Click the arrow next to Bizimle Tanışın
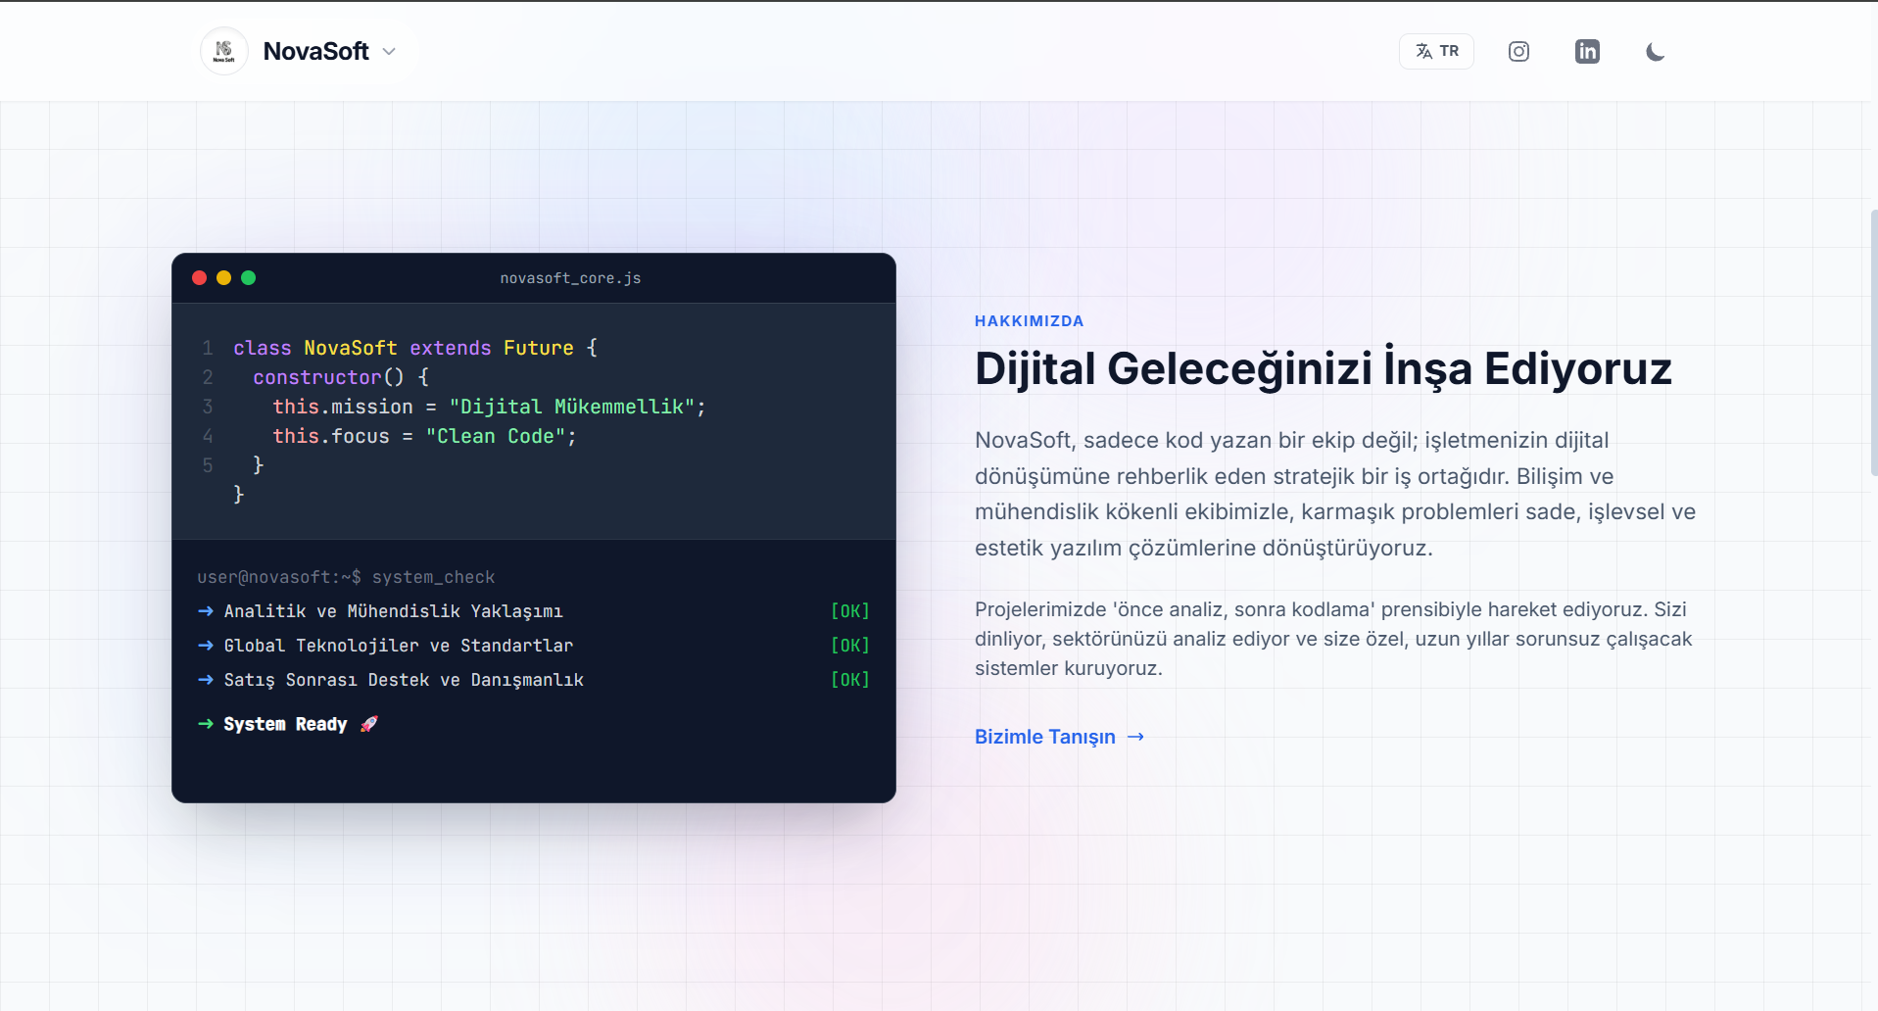1878x1011 pixels. click(x=1135, y=737)
